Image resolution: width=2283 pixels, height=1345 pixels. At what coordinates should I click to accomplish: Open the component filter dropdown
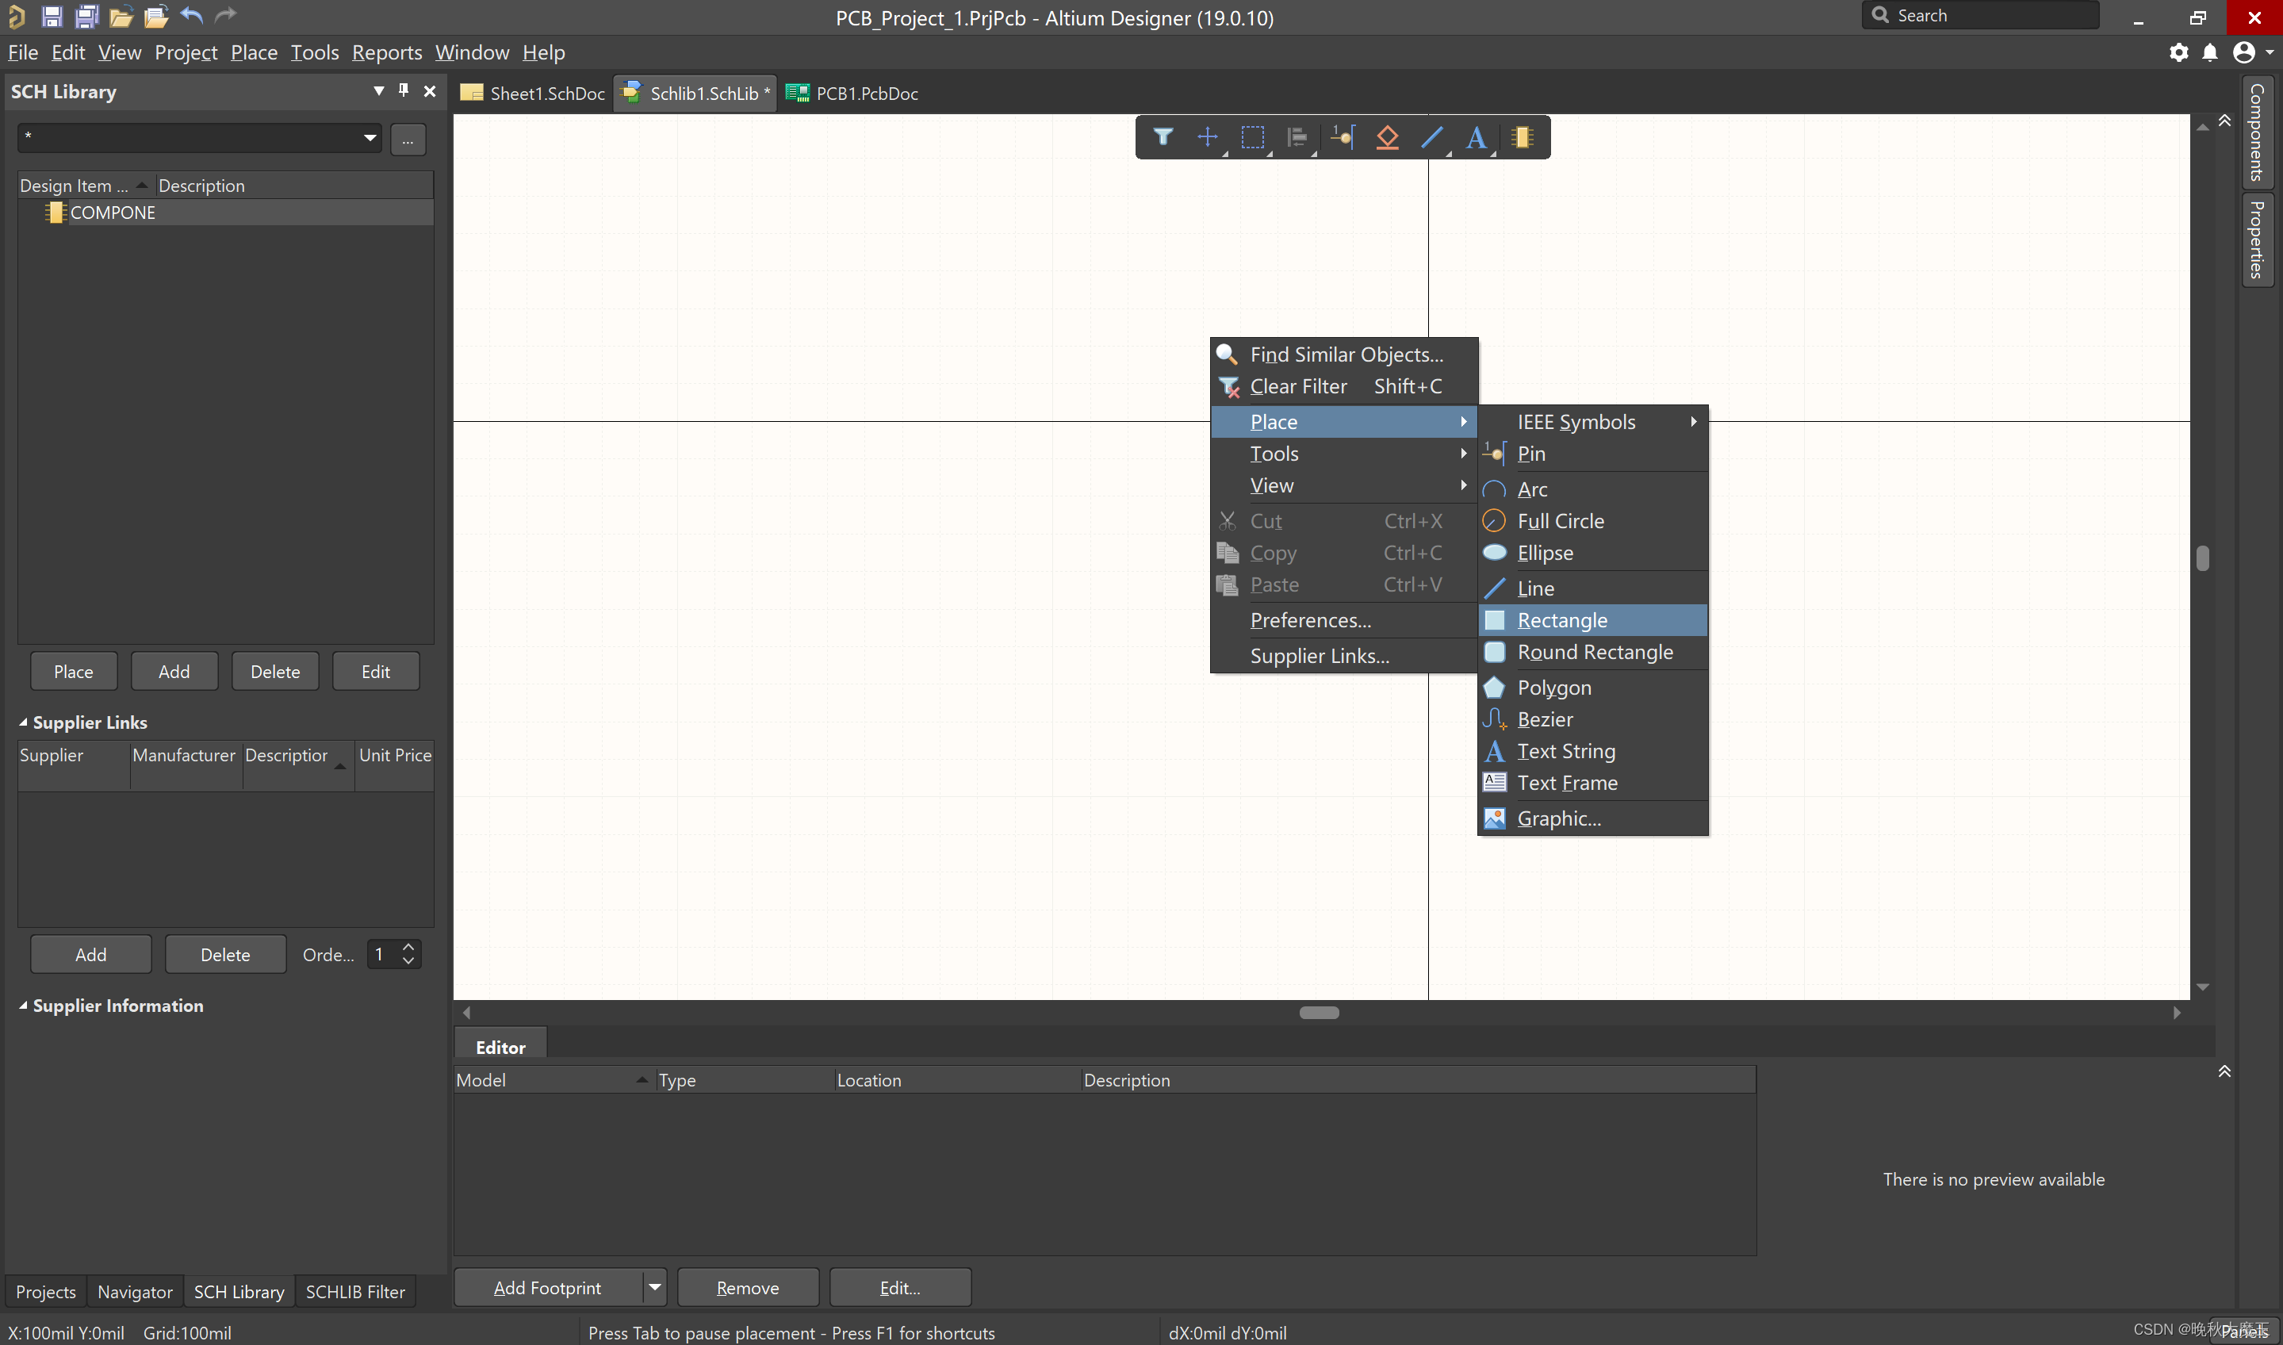tap(370, 138)
